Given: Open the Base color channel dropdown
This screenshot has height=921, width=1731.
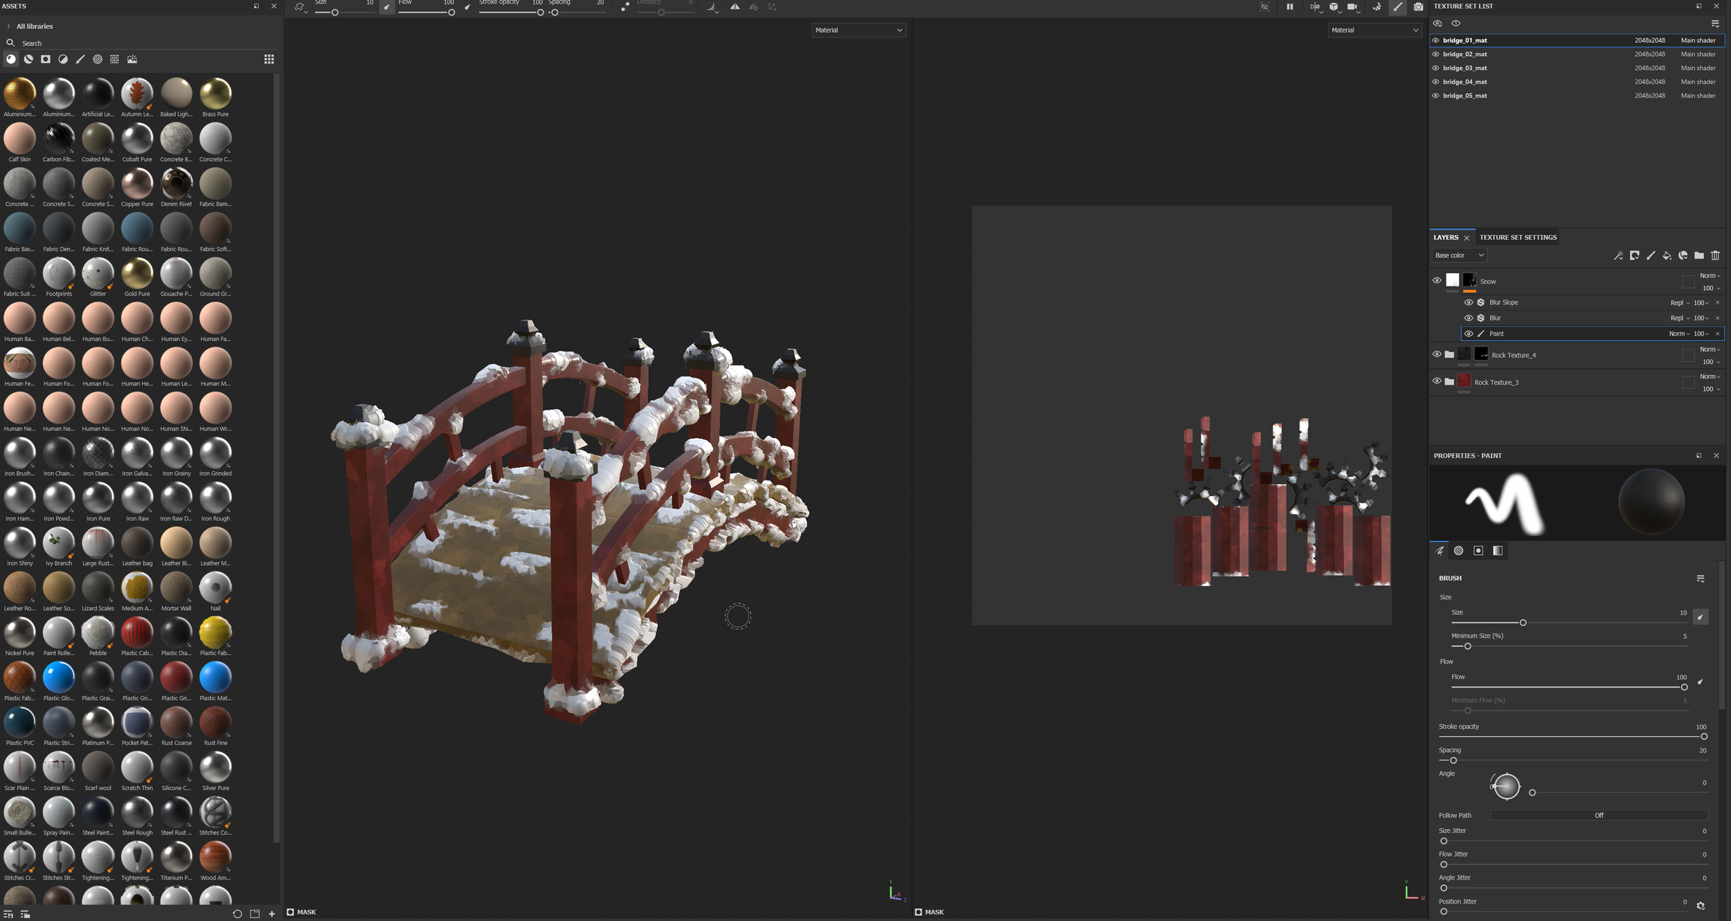Looking at the screenshot, I should pyautogui.click(x=1458, y=255).
